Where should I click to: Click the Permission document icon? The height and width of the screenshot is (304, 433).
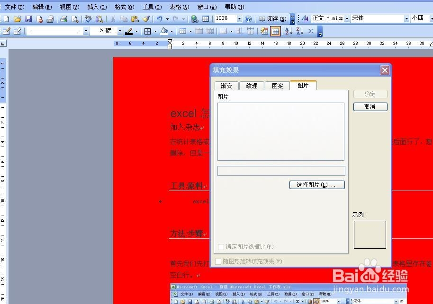(39, 19)
